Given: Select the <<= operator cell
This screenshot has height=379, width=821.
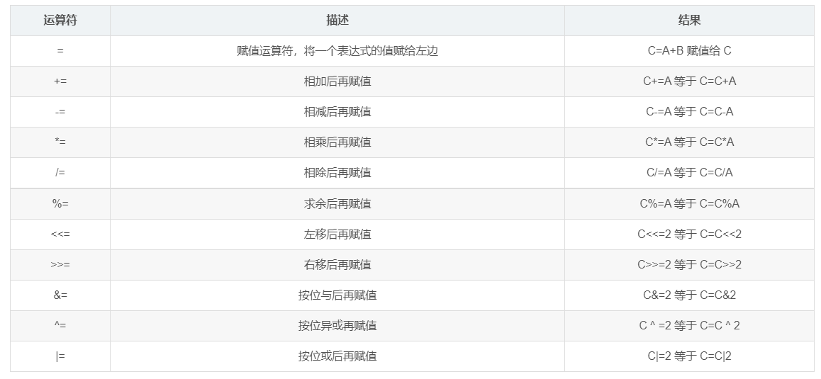Looking at the screenshot, I should click(x=60, y=234).
